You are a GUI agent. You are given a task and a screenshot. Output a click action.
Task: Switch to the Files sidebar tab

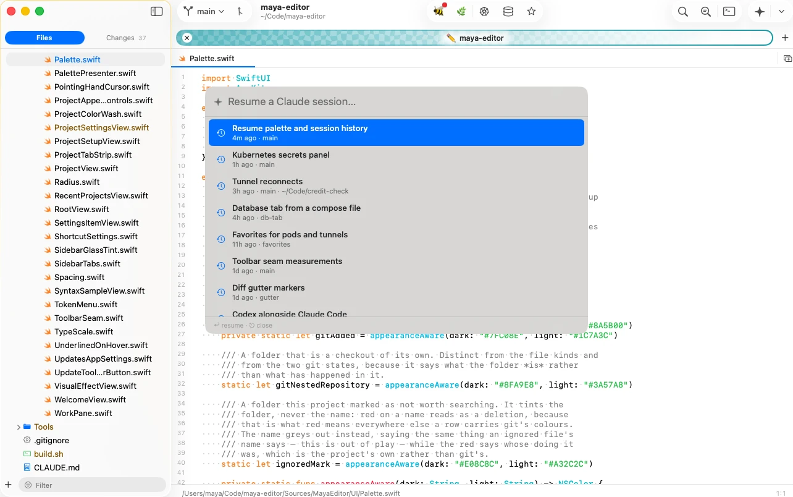coord(44,38)
